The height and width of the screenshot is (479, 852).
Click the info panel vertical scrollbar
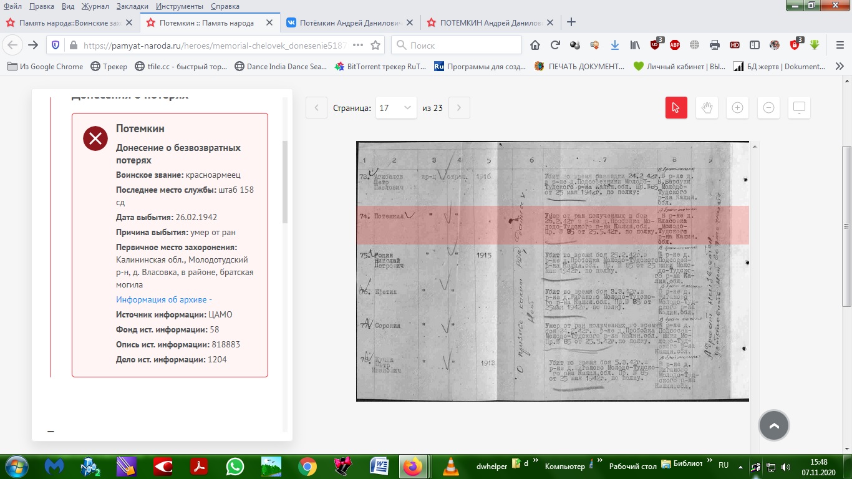285,183
